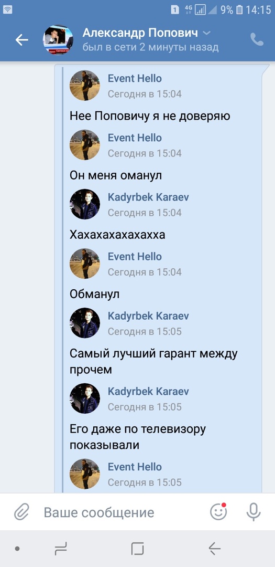Tap Android home button
The height and width of the screenshot is (567, 275).
coord(137,549)
